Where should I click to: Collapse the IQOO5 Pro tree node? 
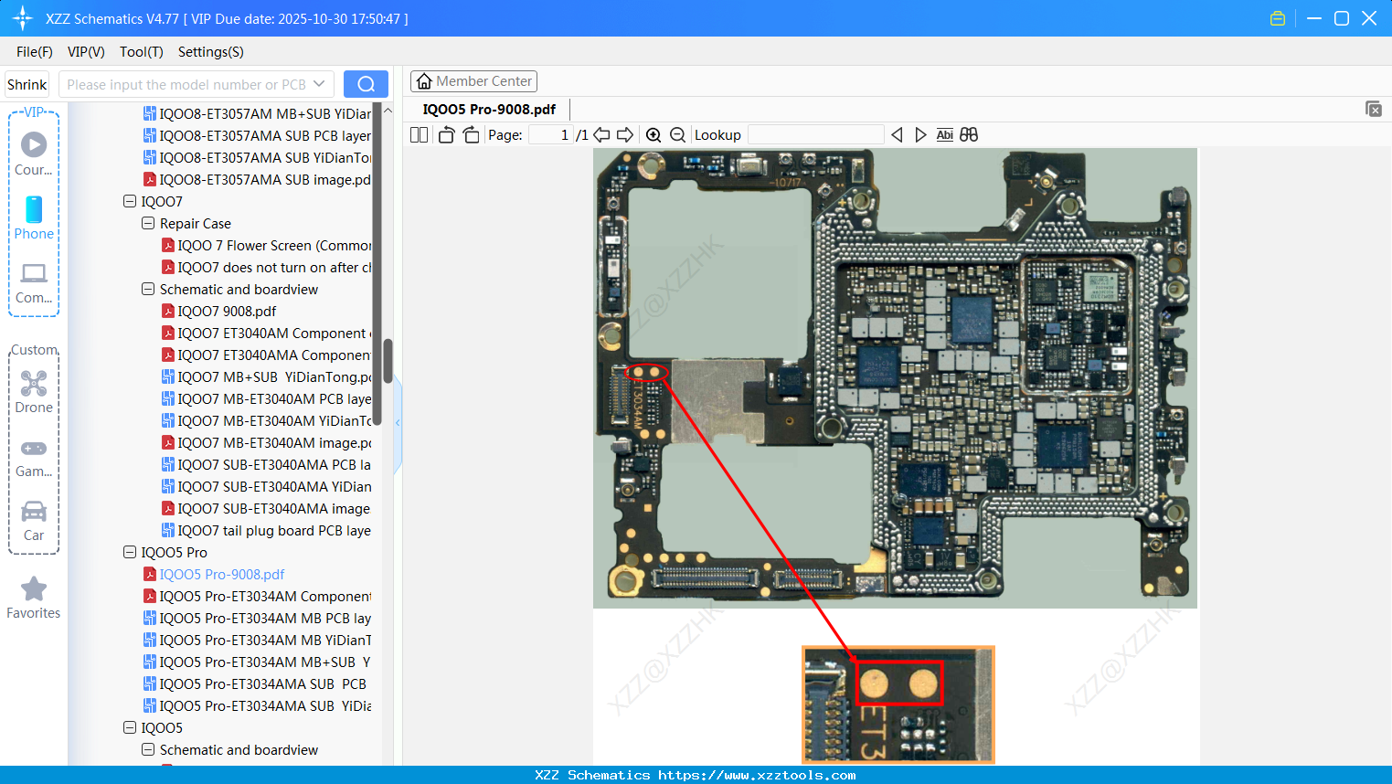pos(130,552)
